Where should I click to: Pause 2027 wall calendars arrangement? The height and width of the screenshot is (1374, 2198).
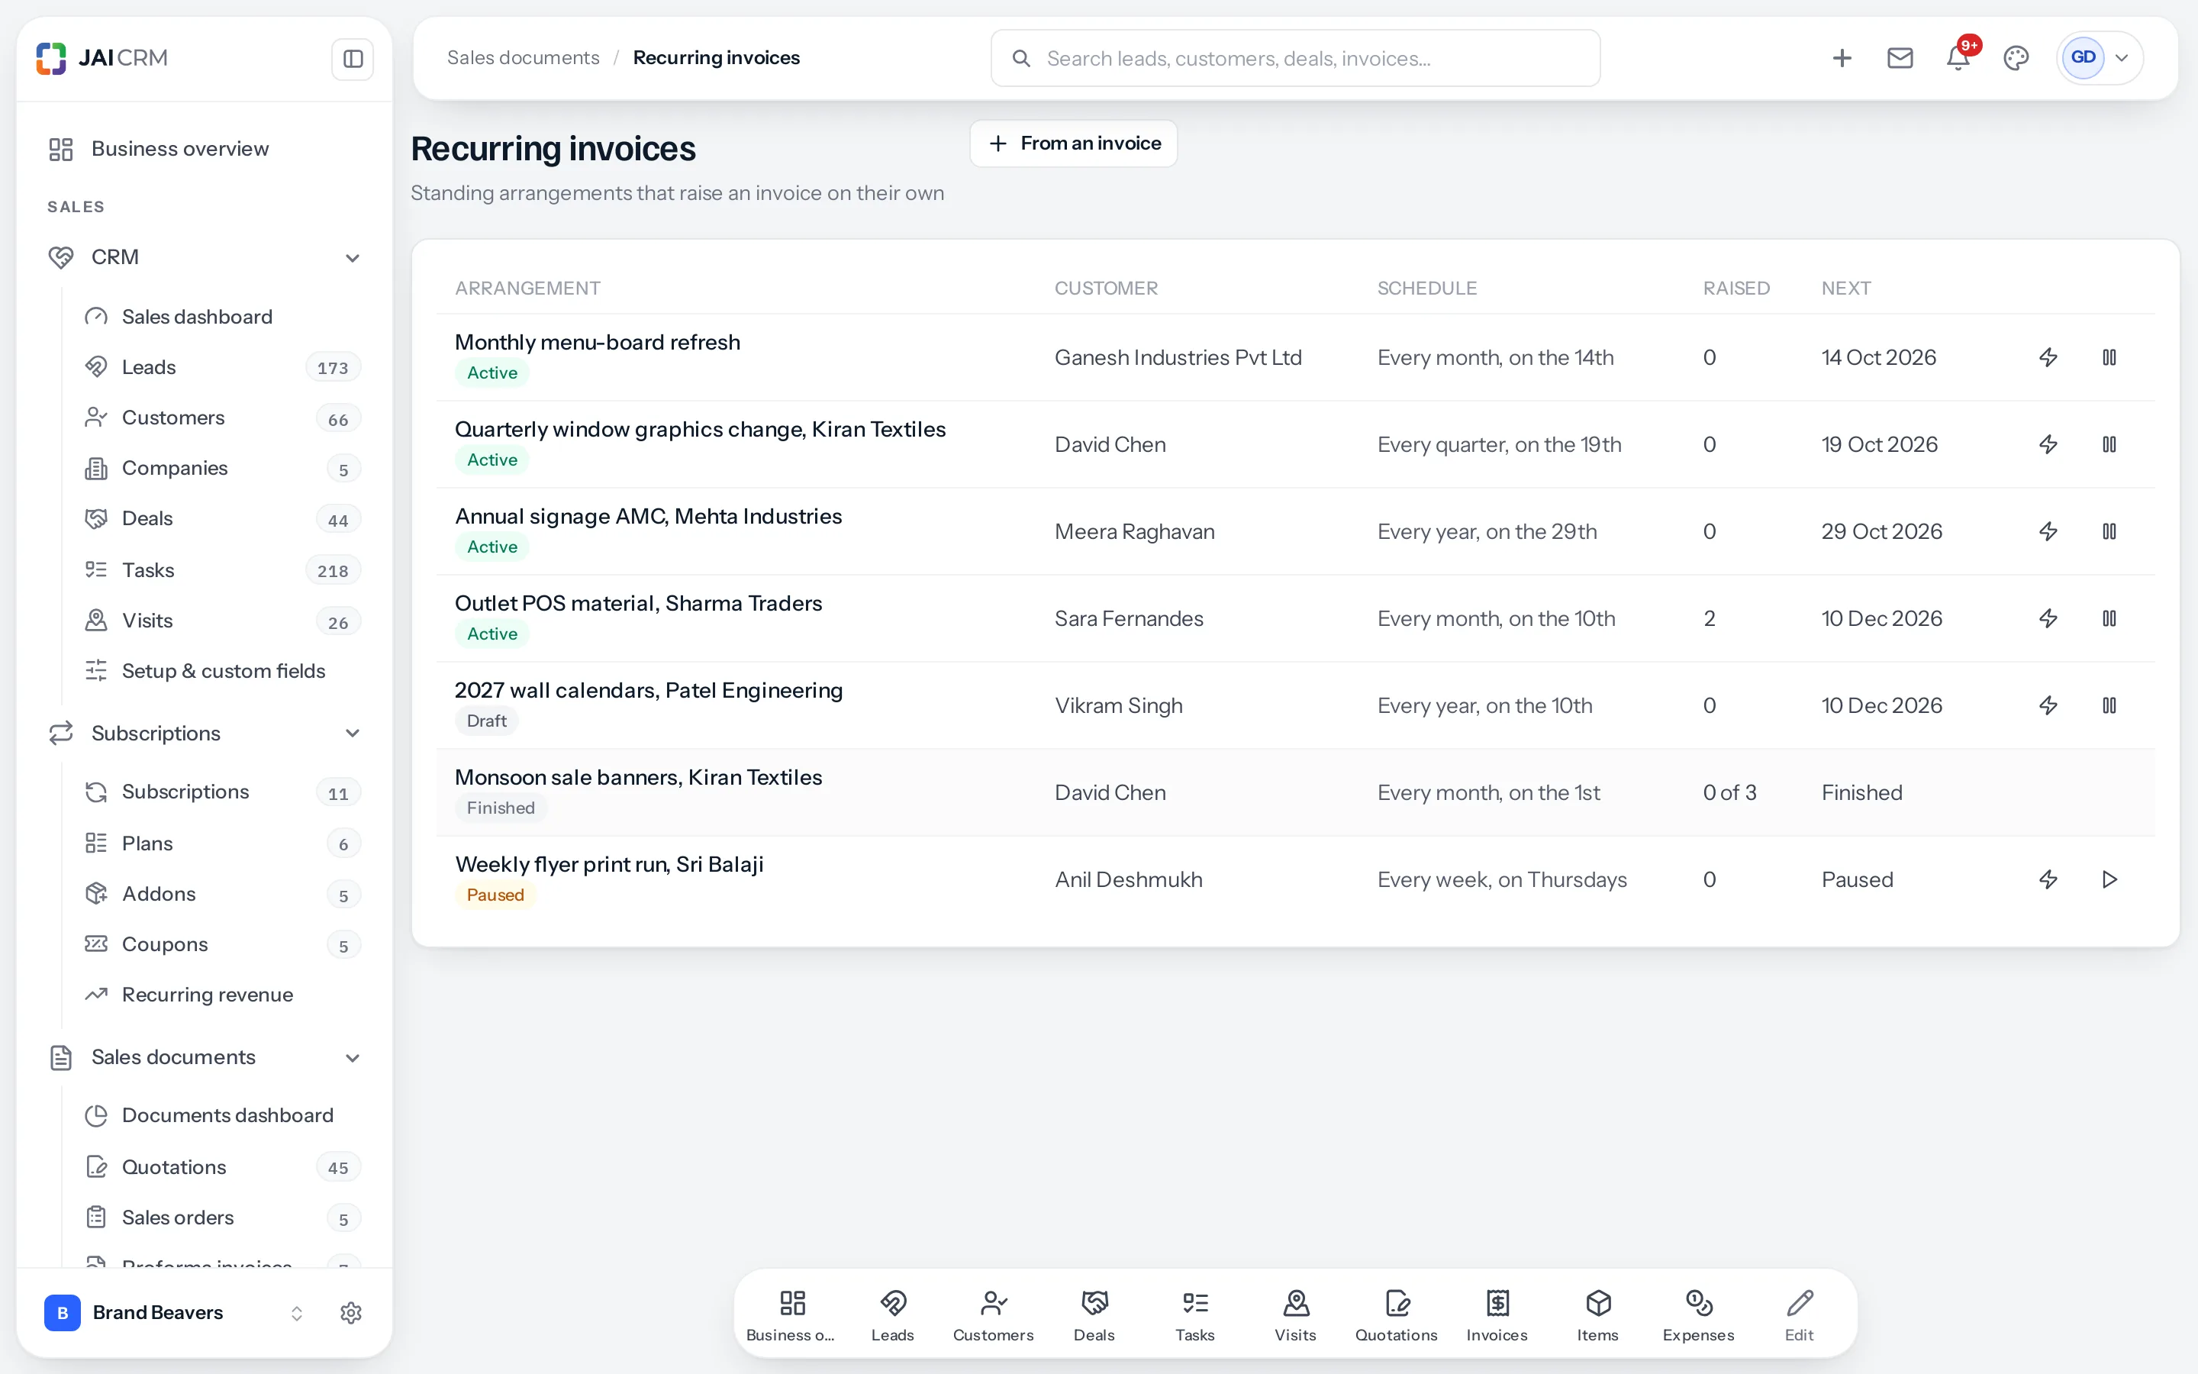2109,705
